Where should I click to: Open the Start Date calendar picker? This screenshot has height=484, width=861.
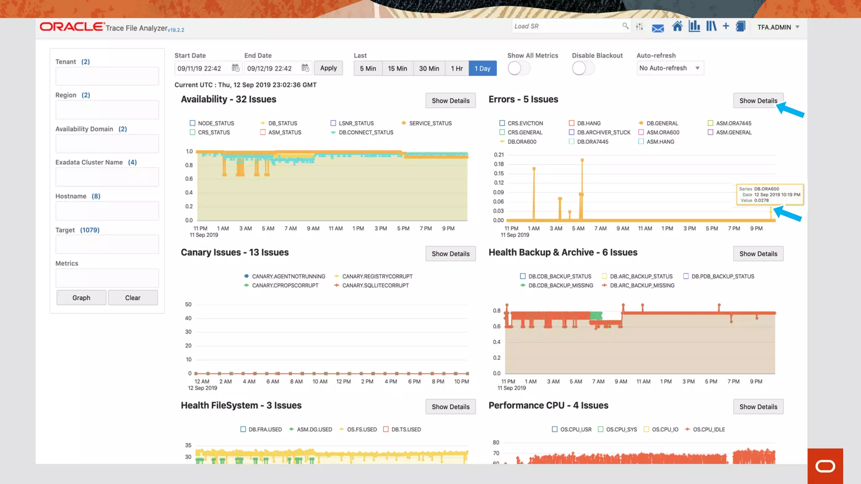coord(235,68)
